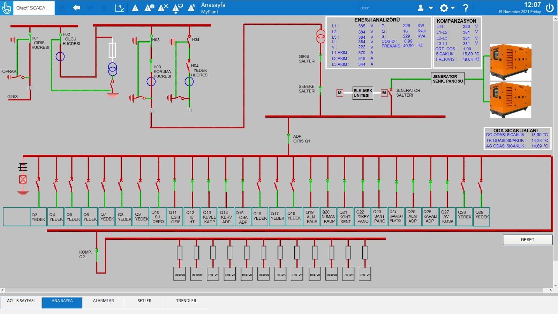Click the power shutdown icon

point(550,8)
